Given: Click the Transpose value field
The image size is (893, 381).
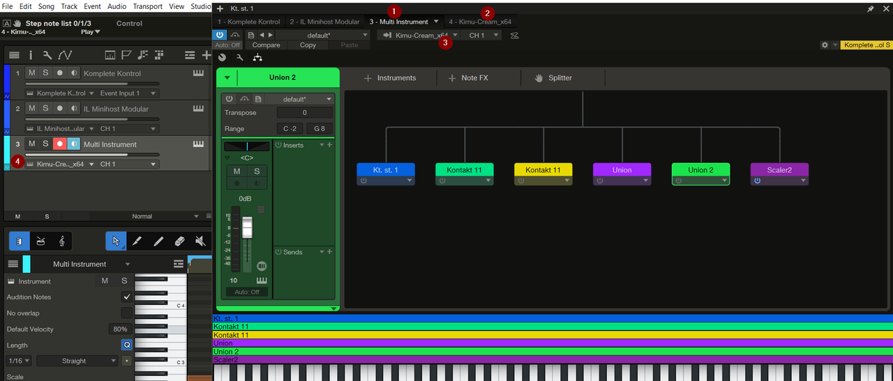Looking at the screenshot, I should pos(304,113).
